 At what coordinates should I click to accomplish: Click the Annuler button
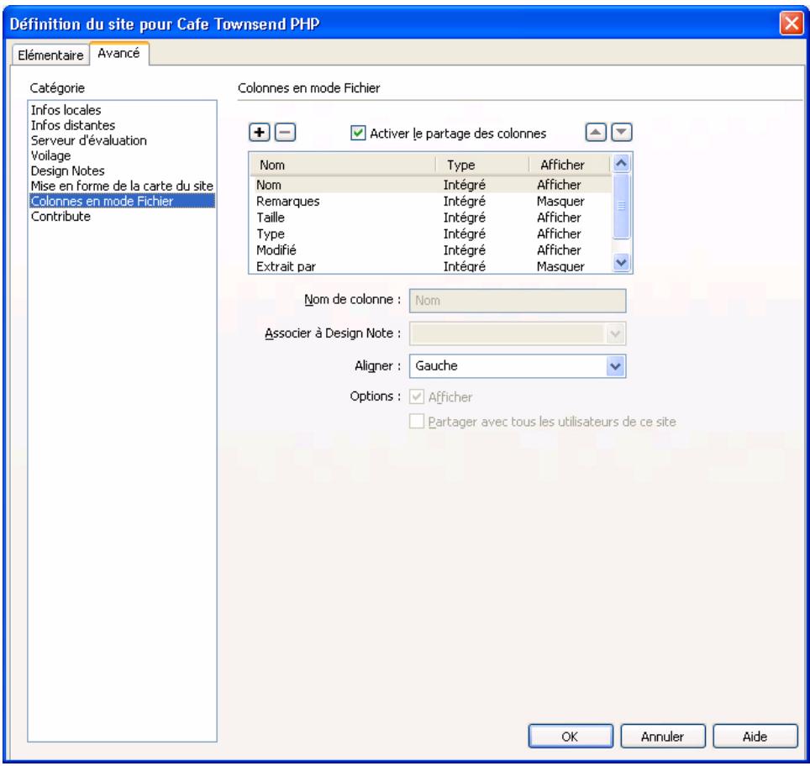[x=663, y=736]
